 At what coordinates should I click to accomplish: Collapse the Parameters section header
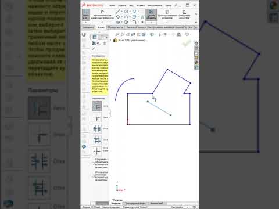click(98, 99)
